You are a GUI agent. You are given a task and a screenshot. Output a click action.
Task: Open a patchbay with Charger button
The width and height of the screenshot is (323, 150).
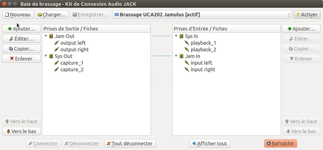pos(52,15)
